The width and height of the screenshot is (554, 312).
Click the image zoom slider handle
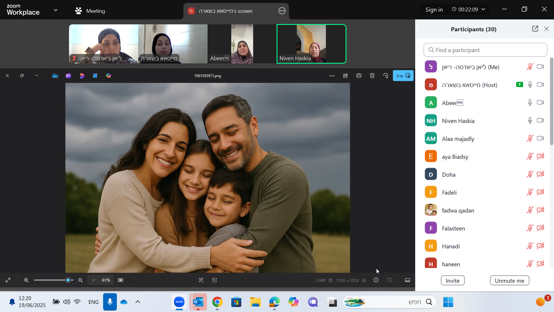(x=68, y=280)
